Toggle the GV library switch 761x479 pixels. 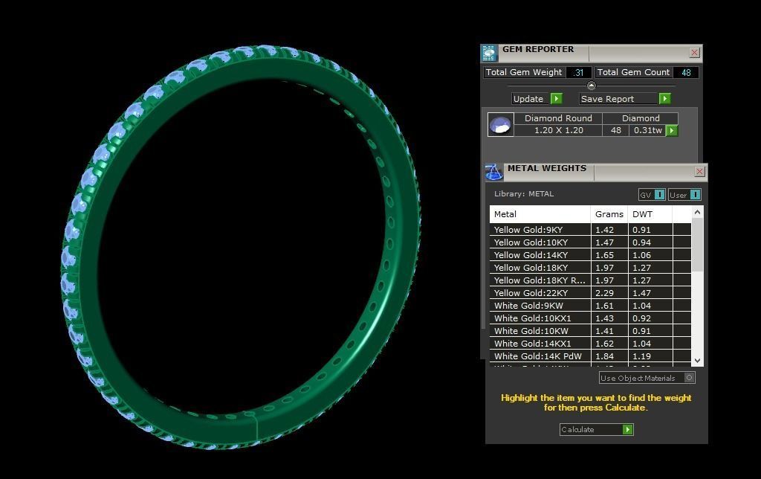[660, 195]
